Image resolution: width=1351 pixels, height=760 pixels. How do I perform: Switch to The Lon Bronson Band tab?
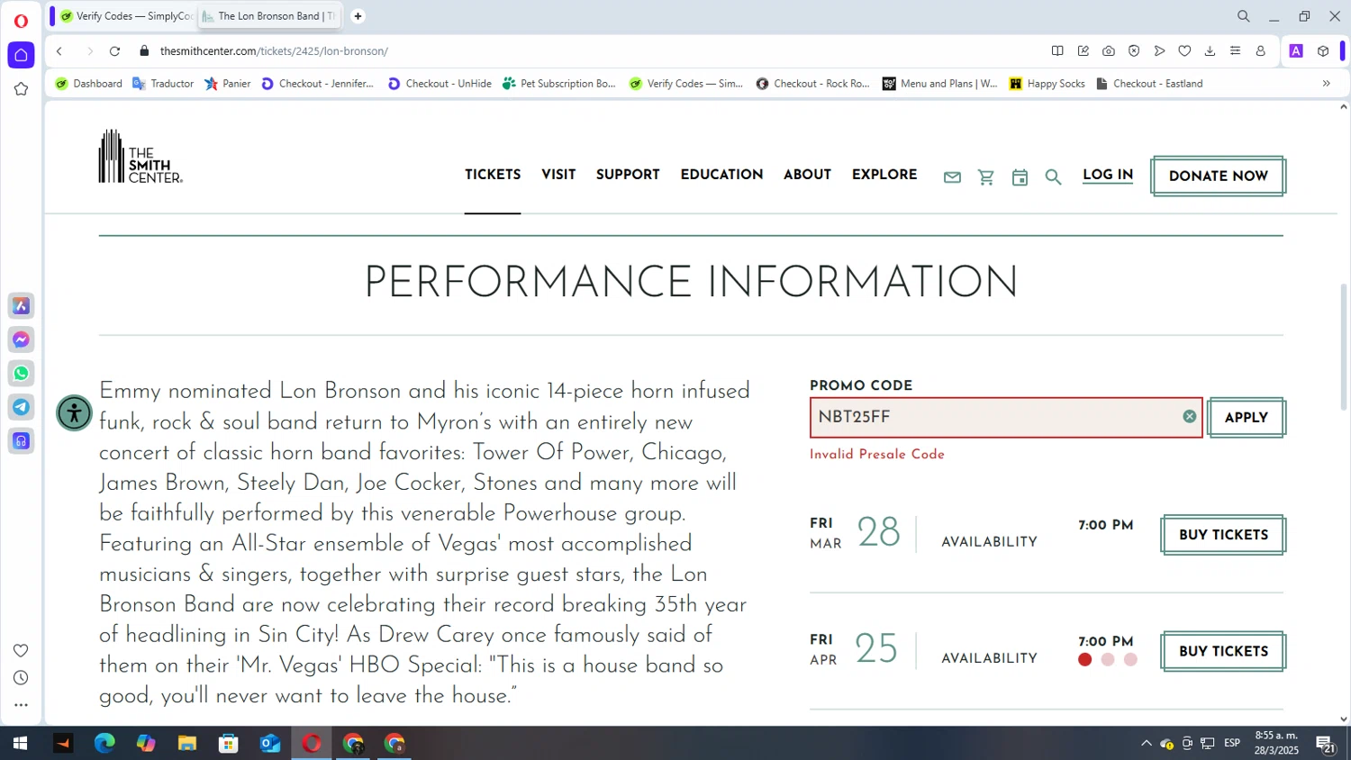(x=269, y=16)
